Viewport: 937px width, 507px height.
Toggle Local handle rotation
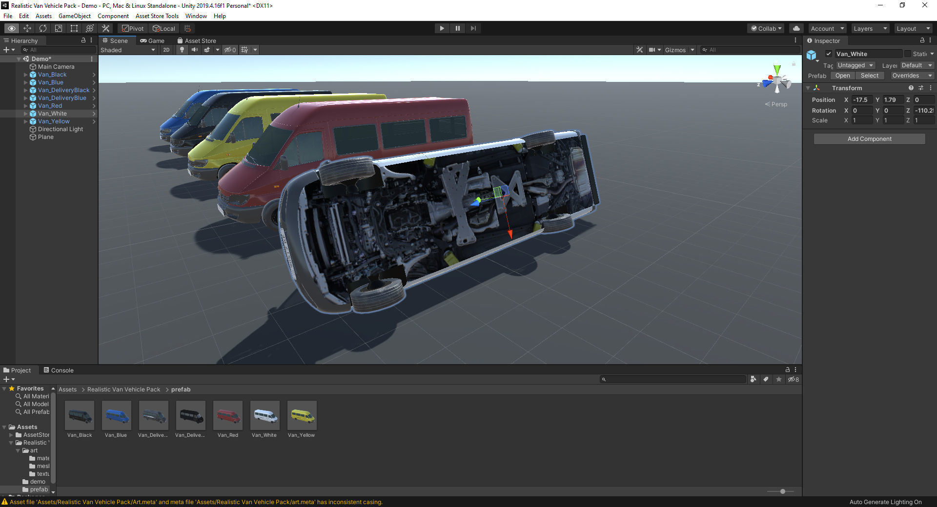coord(164,28)
